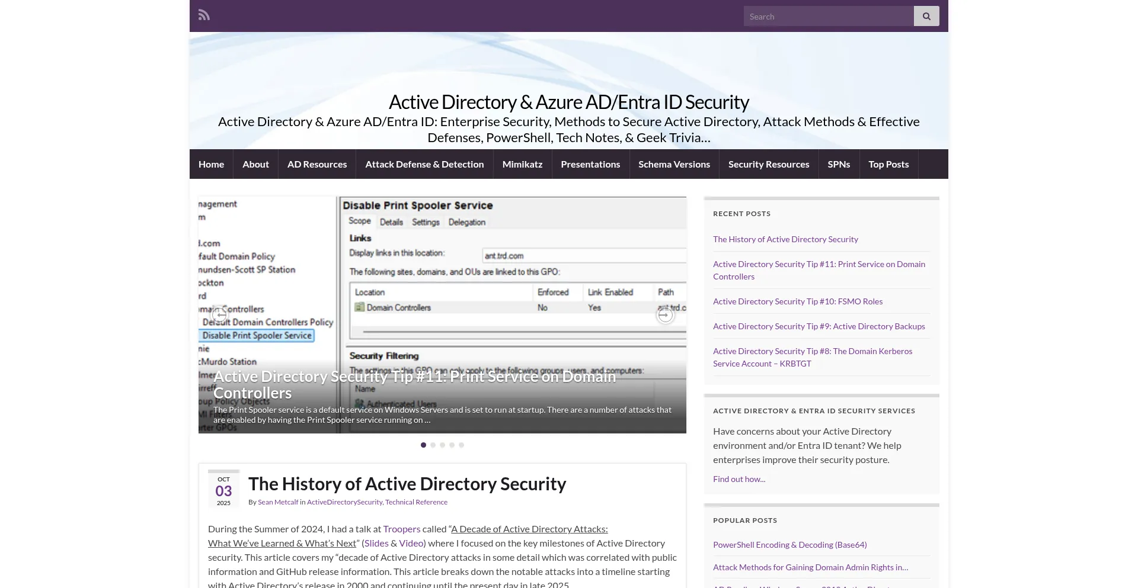
Task: Type in the Search field
Action: 828,17
